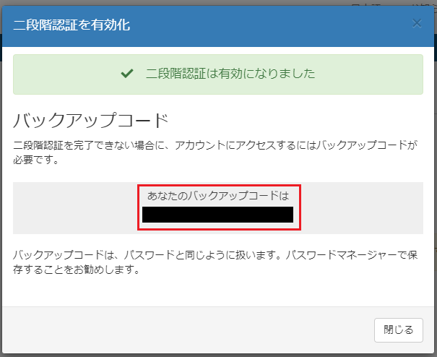
Task: Click the 閉じる button
Action: click(398, 330)
